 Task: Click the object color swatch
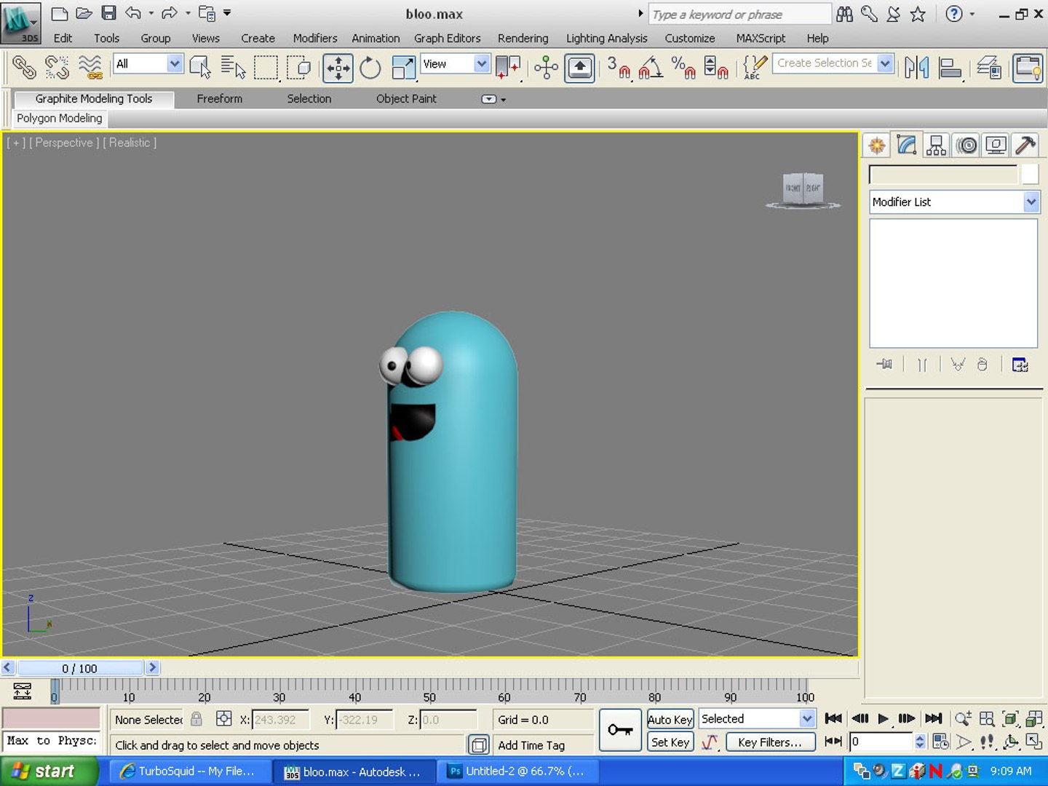pyautogui.click(x=1030, y=175)
